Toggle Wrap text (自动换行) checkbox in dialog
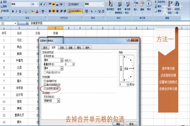Viewport: 190px width, 126px height. (45, 81)
